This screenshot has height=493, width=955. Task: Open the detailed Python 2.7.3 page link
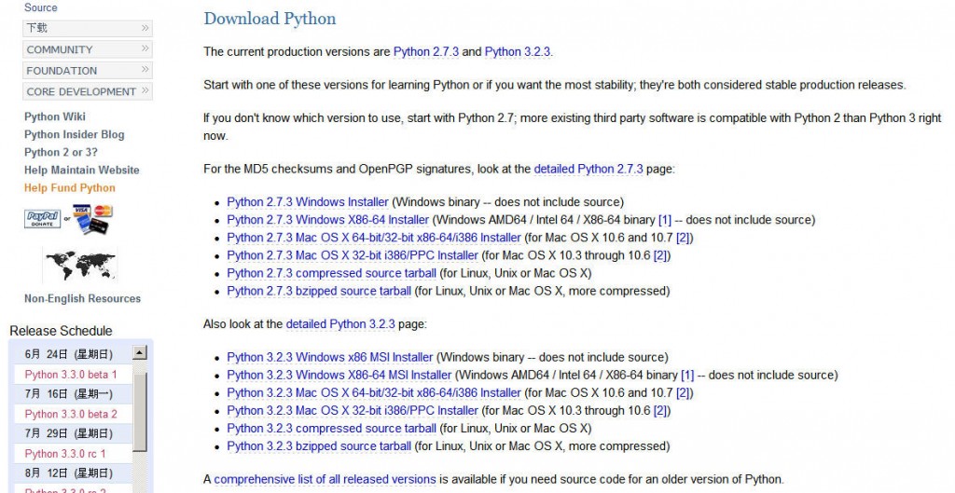(x=588, y=169)
